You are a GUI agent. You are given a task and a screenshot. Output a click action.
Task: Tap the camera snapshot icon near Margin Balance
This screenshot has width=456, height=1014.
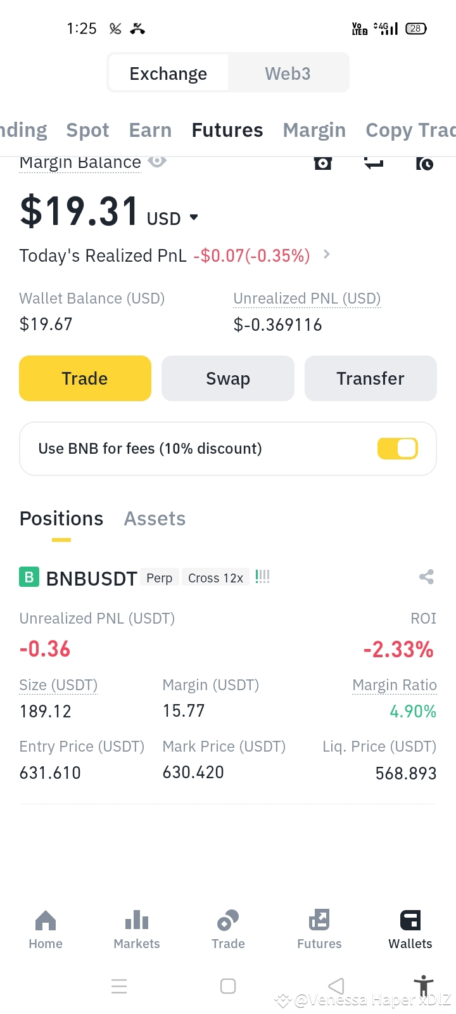click(323, 163)
